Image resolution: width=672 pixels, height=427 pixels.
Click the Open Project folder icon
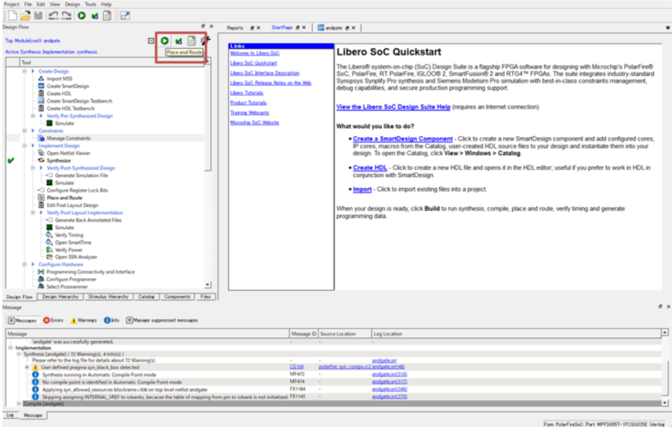point(25,15)
